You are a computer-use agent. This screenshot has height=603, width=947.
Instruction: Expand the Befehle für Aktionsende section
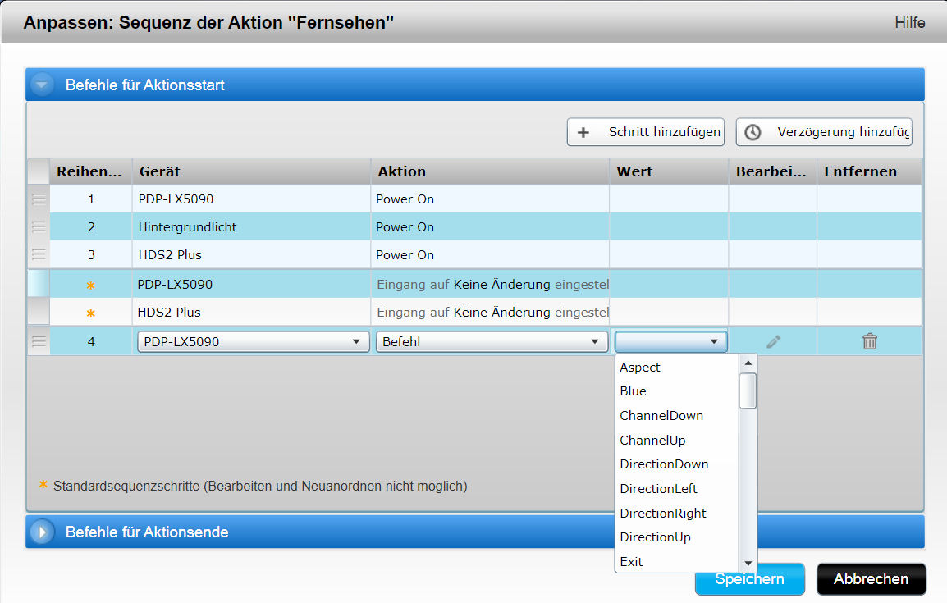tap(43, 532)
